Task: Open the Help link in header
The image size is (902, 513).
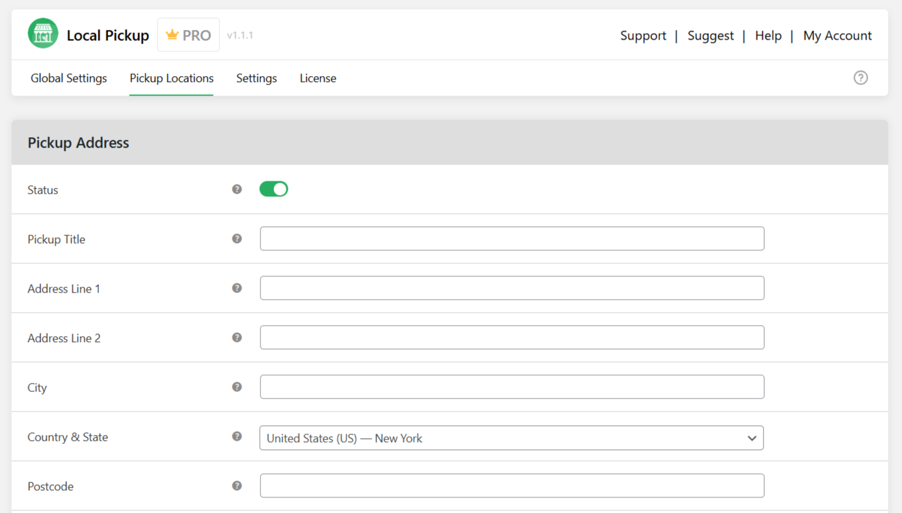Action: pos(768,36)
